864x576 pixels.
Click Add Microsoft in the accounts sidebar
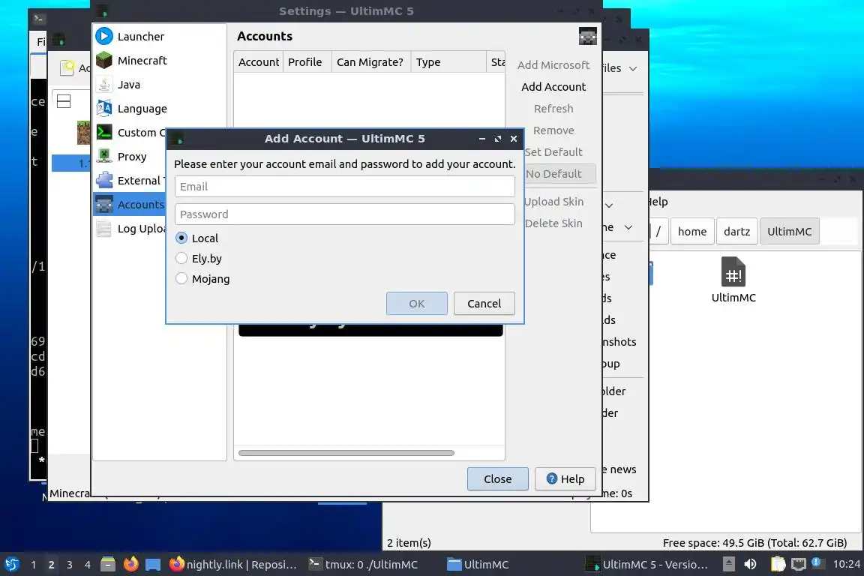(553, 65)
